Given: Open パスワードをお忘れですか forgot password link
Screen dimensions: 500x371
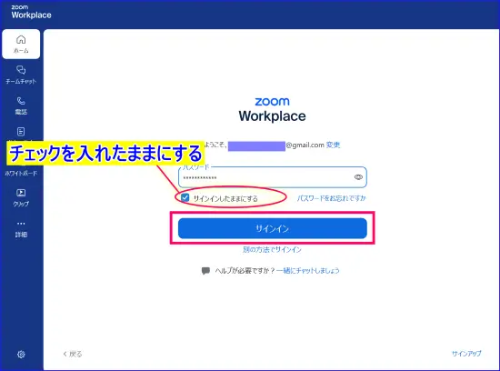Looking at the screenshot, I should coord(331,198).
